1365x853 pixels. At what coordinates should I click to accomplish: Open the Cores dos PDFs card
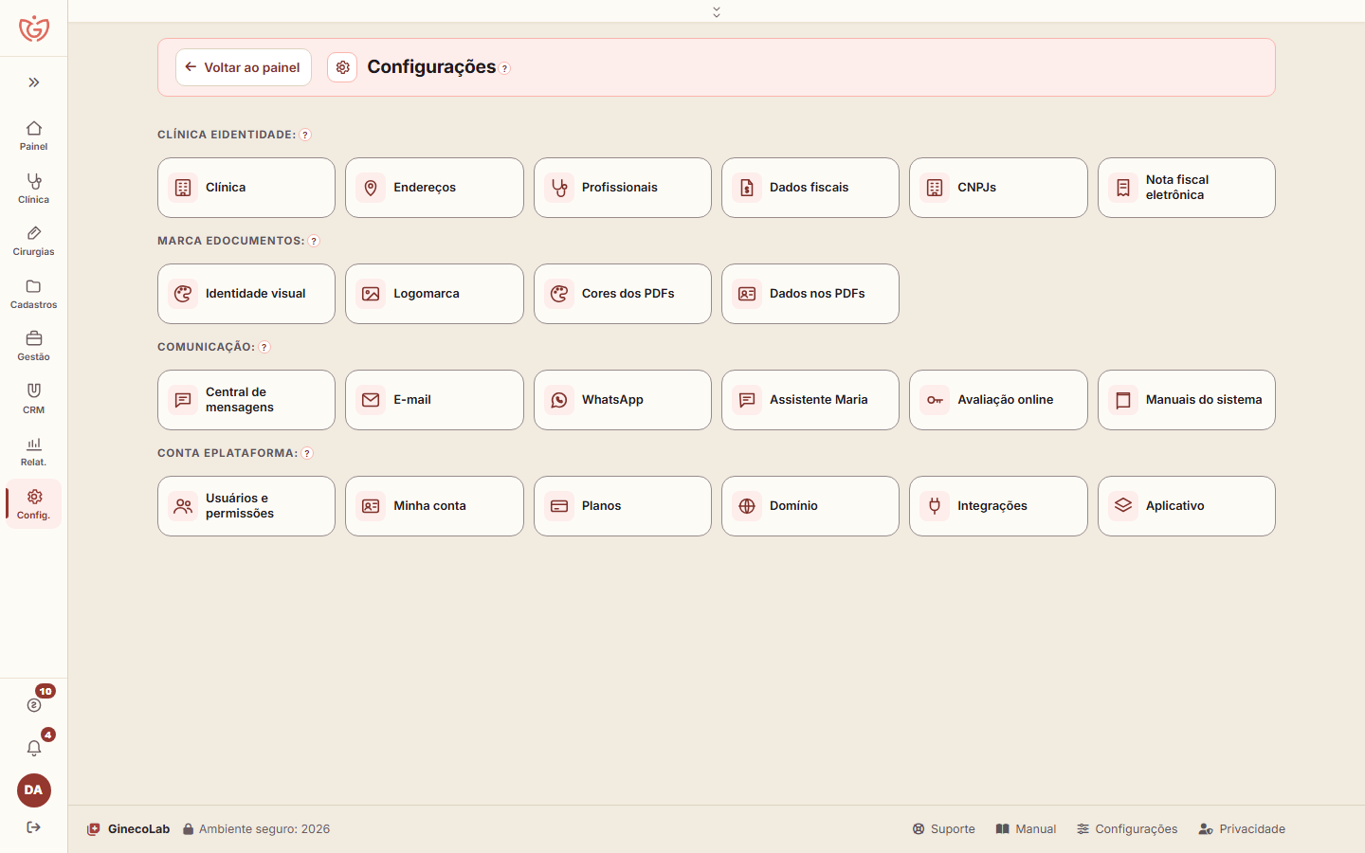click(x=623, y=294)
